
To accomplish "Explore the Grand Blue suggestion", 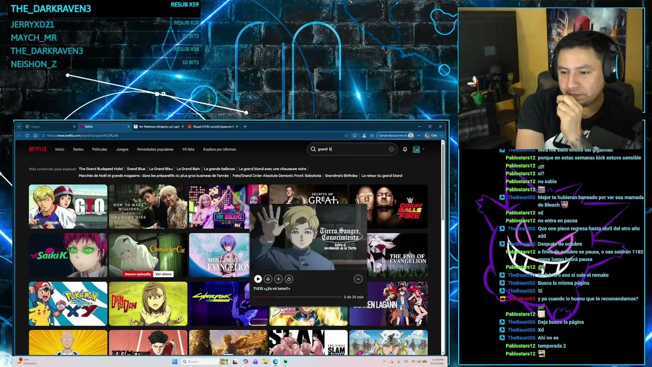I will (x=136, y=169).
